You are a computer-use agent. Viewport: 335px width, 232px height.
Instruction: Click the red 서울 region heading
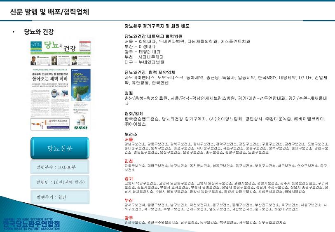129,140
